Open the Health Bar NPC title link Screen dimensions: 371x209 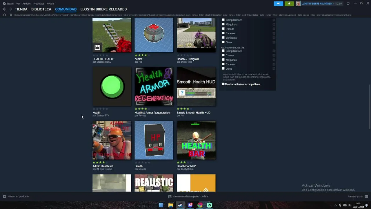(x=186, y=166)
